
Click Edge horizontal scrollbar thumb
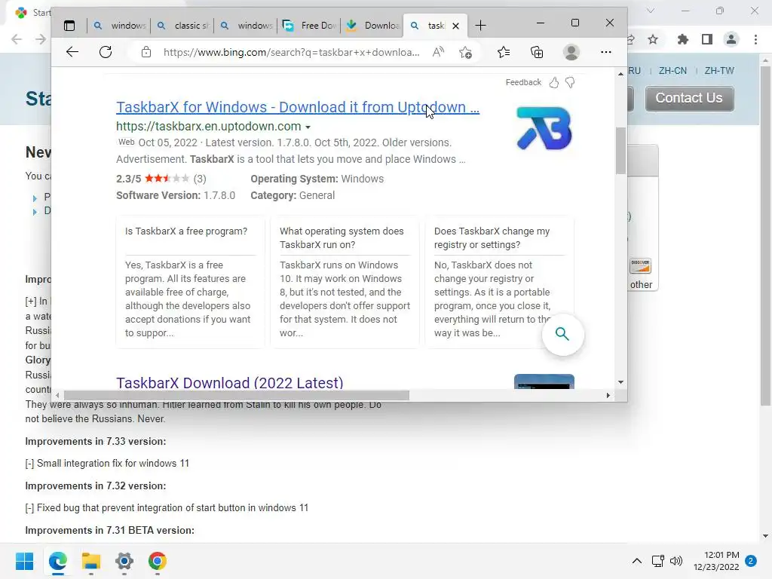pyautogui.click(x=236, y=395)
